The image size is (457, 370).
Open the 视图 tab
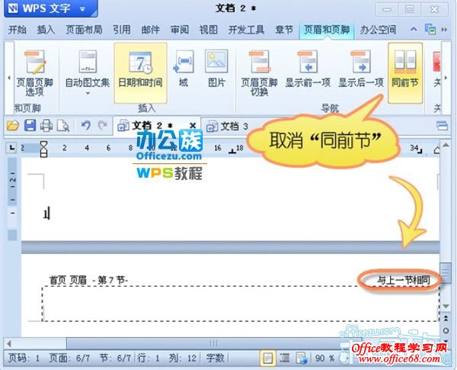(x=209, y=30)
